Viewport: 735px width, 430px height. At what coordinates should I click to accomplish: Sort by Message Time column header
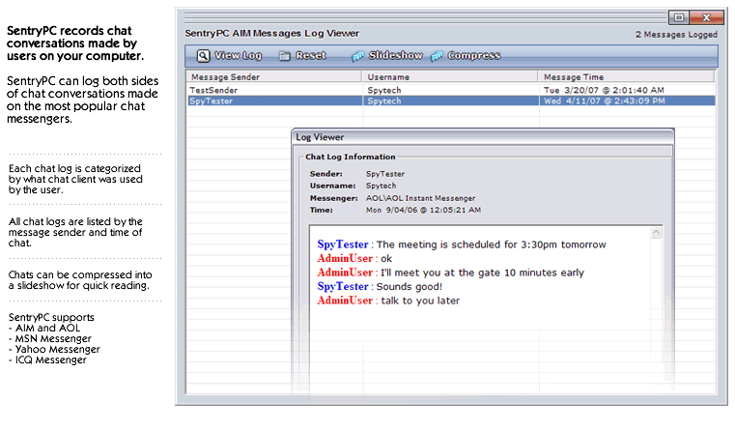click(x=626, y=76)
